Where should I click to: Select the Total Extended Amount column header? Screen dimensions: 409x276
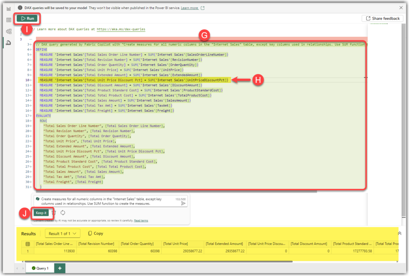pyautogui.click(x=224, y=244)
